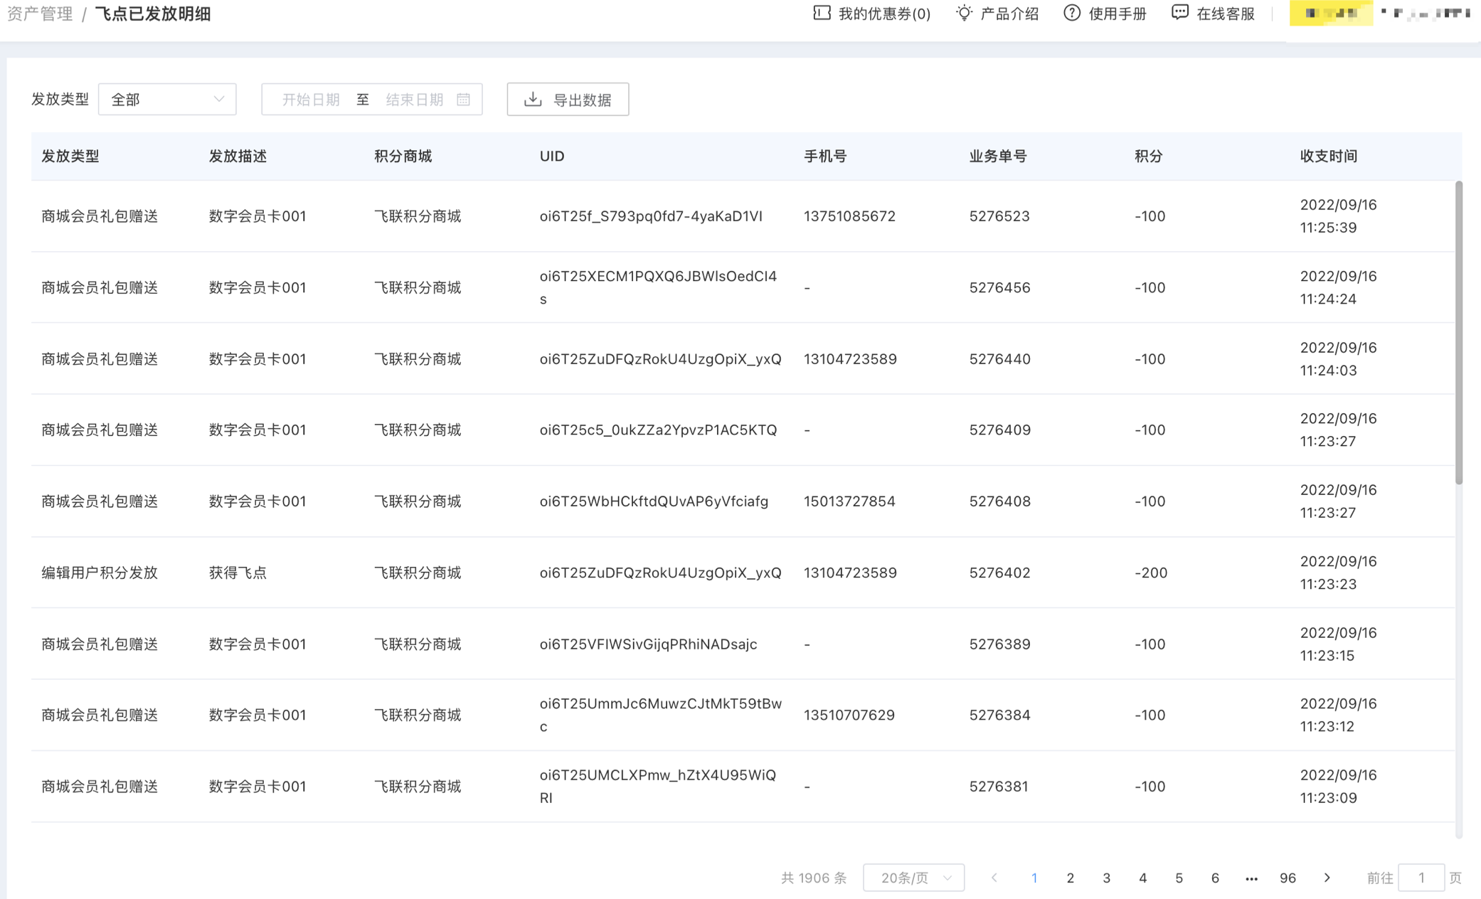Viewport: 1481px width, 899px height.
Task: Select page 5 in pagination
Action: click(x=1179, y=878)
